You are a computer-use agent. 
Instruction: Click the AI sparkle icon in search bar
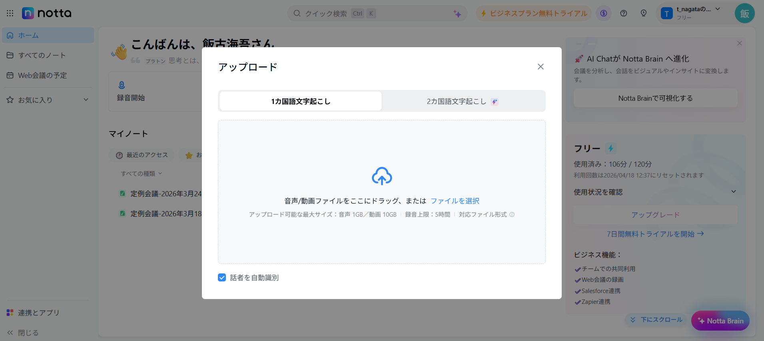tap(457, 14)
